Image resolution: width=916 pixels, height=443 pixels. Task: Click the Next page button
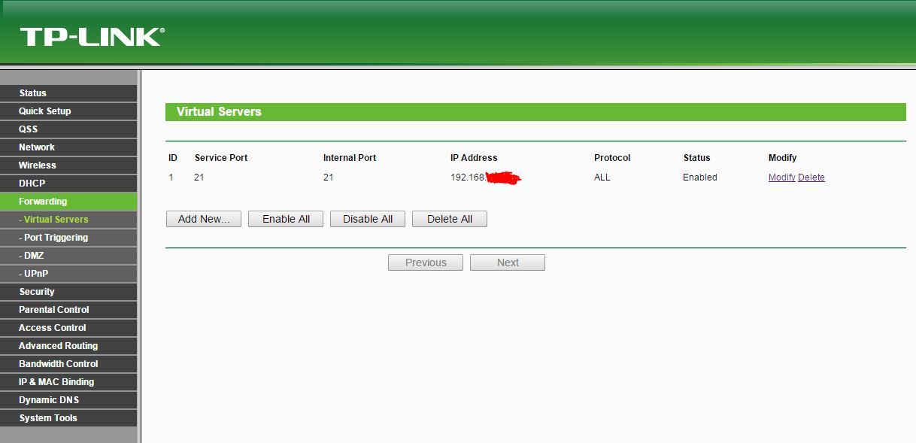coord(508,262)
